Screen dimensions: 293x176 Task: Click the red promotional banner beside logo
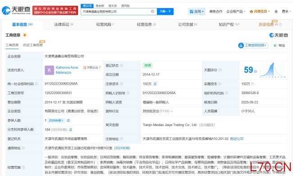tap(55, 10)
